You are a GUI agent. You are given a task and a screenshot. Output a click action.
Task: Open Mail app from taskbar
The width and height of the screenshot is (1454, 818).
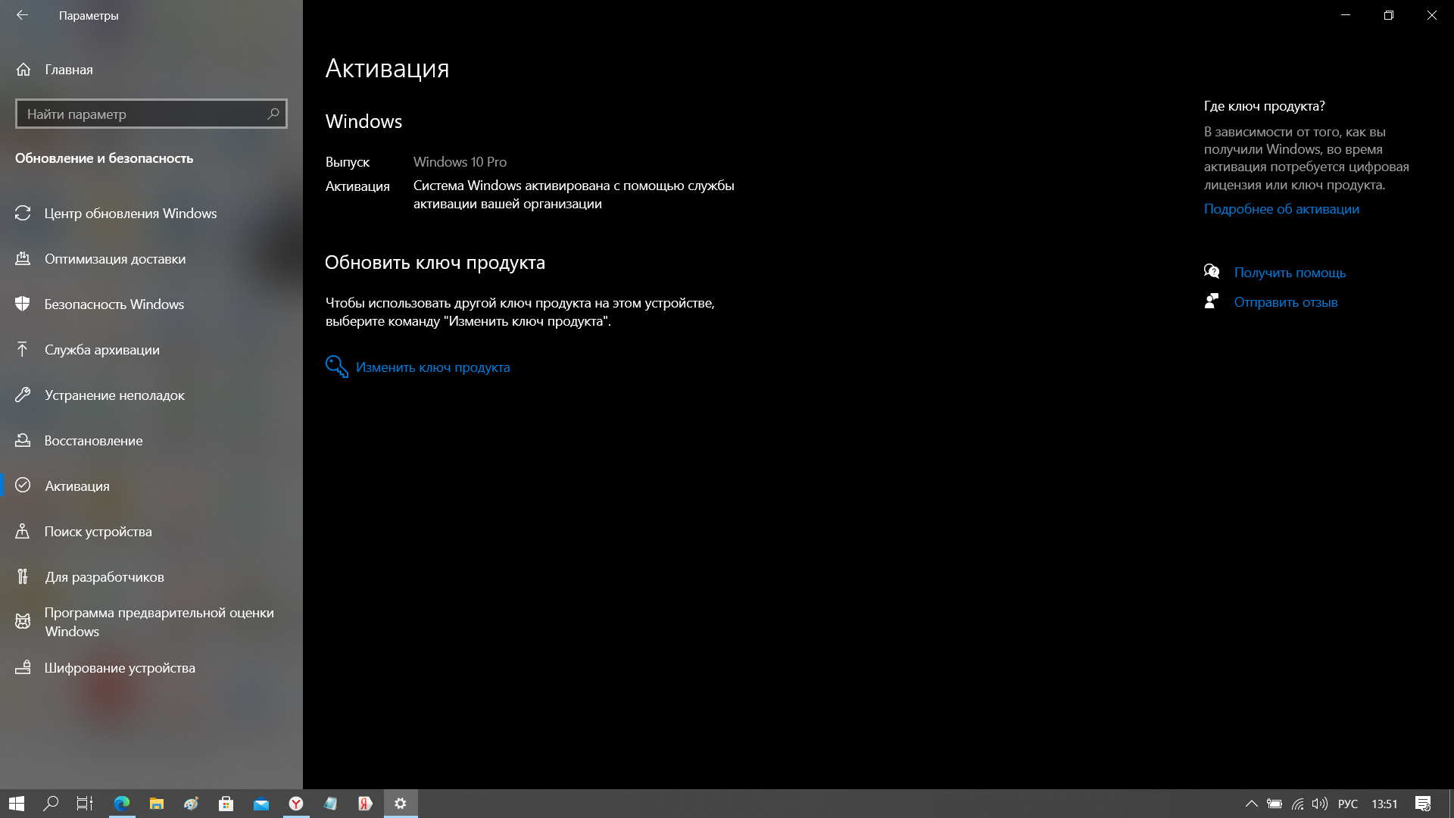tap(261, 804)
